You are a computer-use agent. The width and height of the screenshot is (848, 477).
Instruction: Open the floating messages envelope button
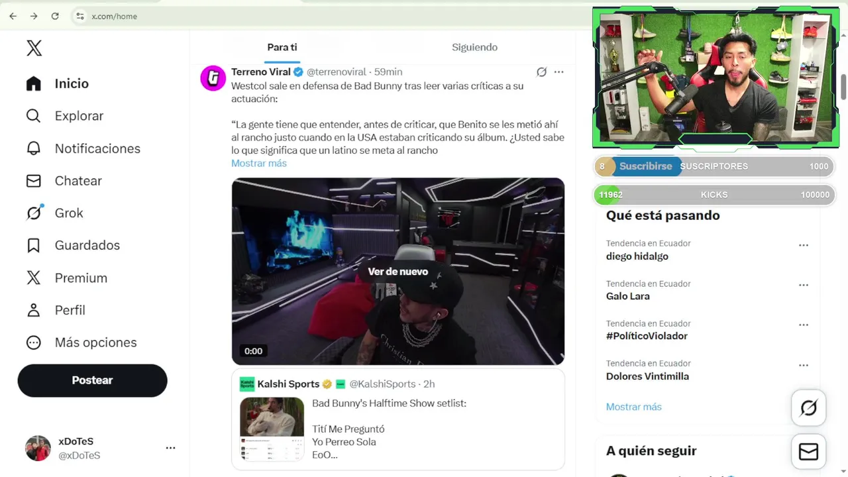[x=808, y=452]
